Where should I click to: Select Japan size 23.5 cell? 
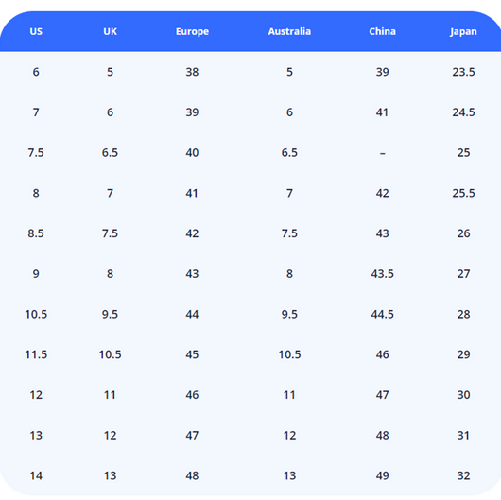(x=463, y=72)
